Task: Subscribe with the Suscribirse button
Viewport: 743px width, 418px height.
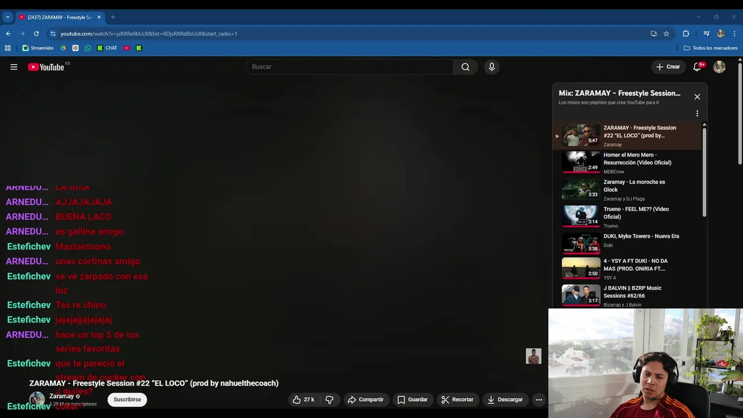Action: point(127,399)
